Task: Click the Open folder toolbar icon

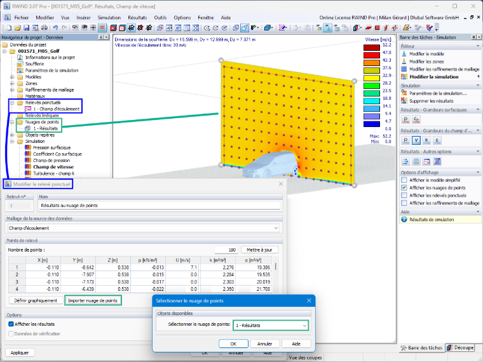Action: [x=18, y=28]
